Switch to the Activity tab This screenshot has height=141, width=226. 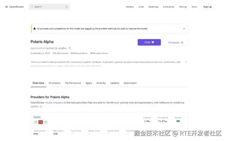(x=101, y=83)
